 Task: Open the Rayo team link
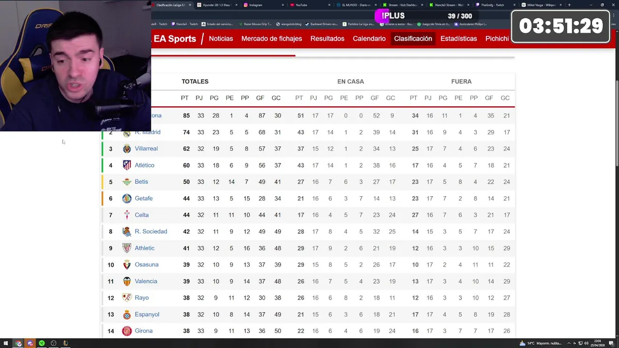(142, 298)
